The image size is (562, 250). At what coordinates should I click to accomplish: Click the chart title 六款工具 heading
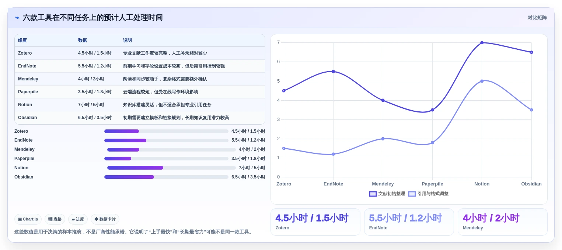click(92, 18)
